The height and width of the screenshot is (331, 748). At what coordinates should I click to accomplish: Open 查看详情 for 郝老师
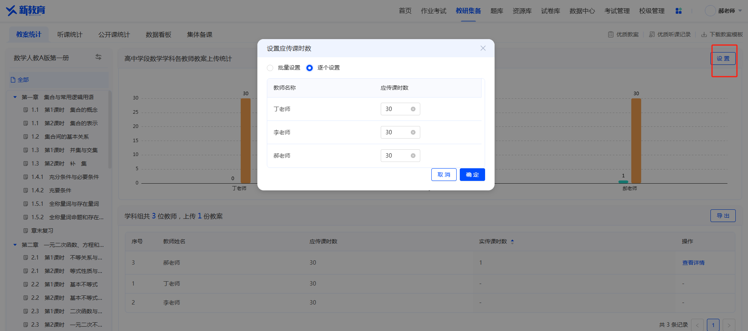pos(693,263)
